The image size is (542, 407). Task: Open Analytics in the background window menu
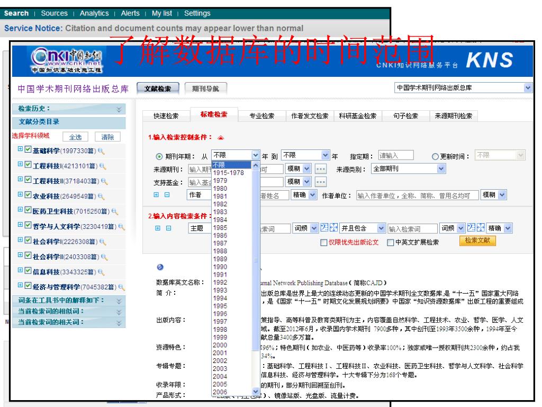pyautogui.click(x=94, y=13)
